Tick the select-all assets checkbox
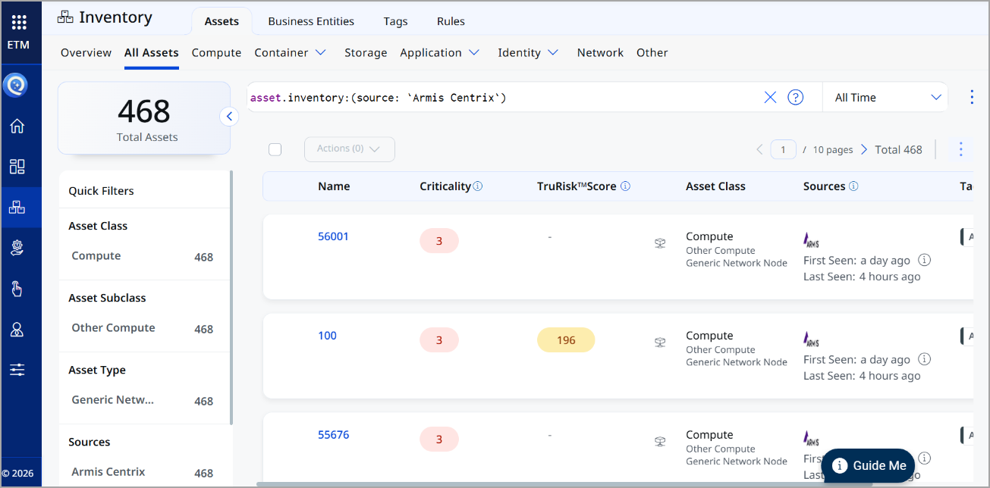 (275, 149)
